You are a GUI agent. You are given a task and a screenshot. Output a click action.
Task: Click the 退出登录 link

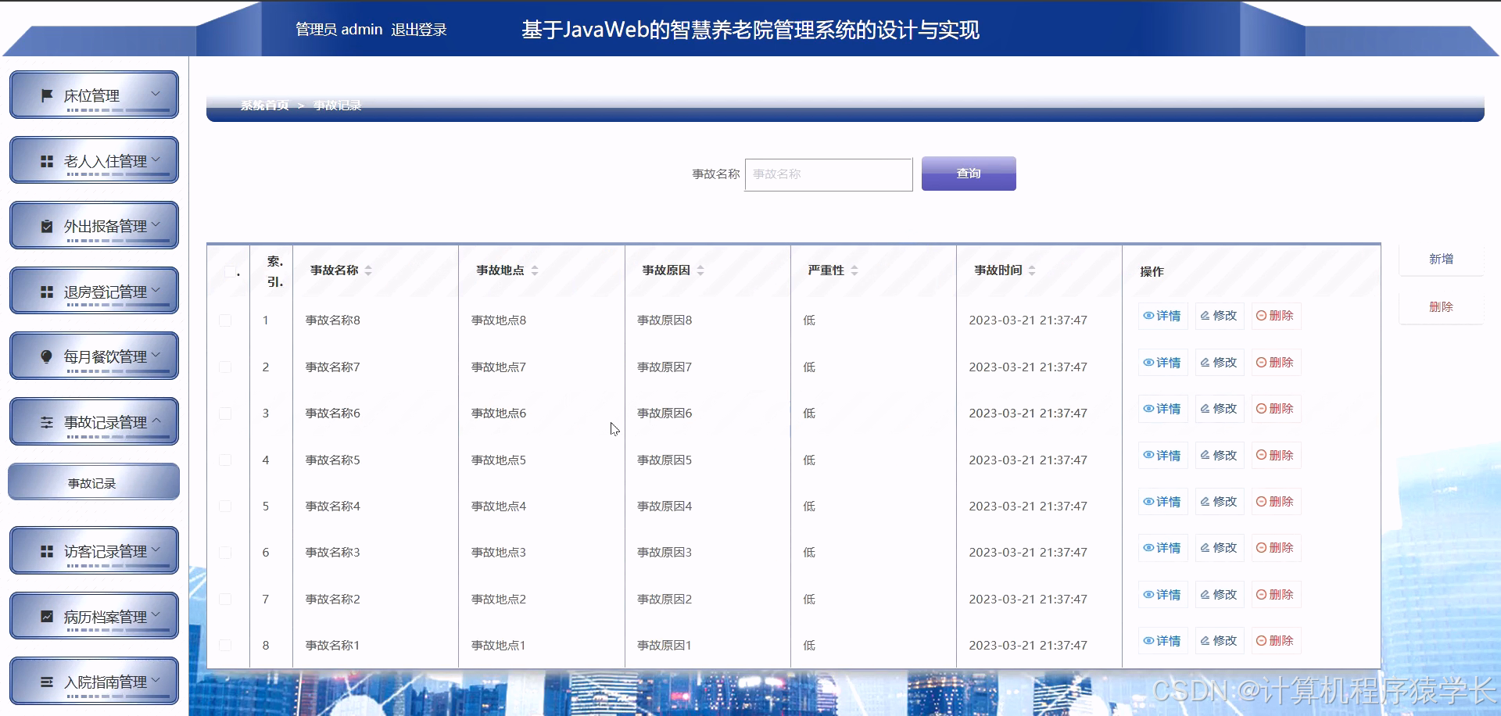(420, 29)
